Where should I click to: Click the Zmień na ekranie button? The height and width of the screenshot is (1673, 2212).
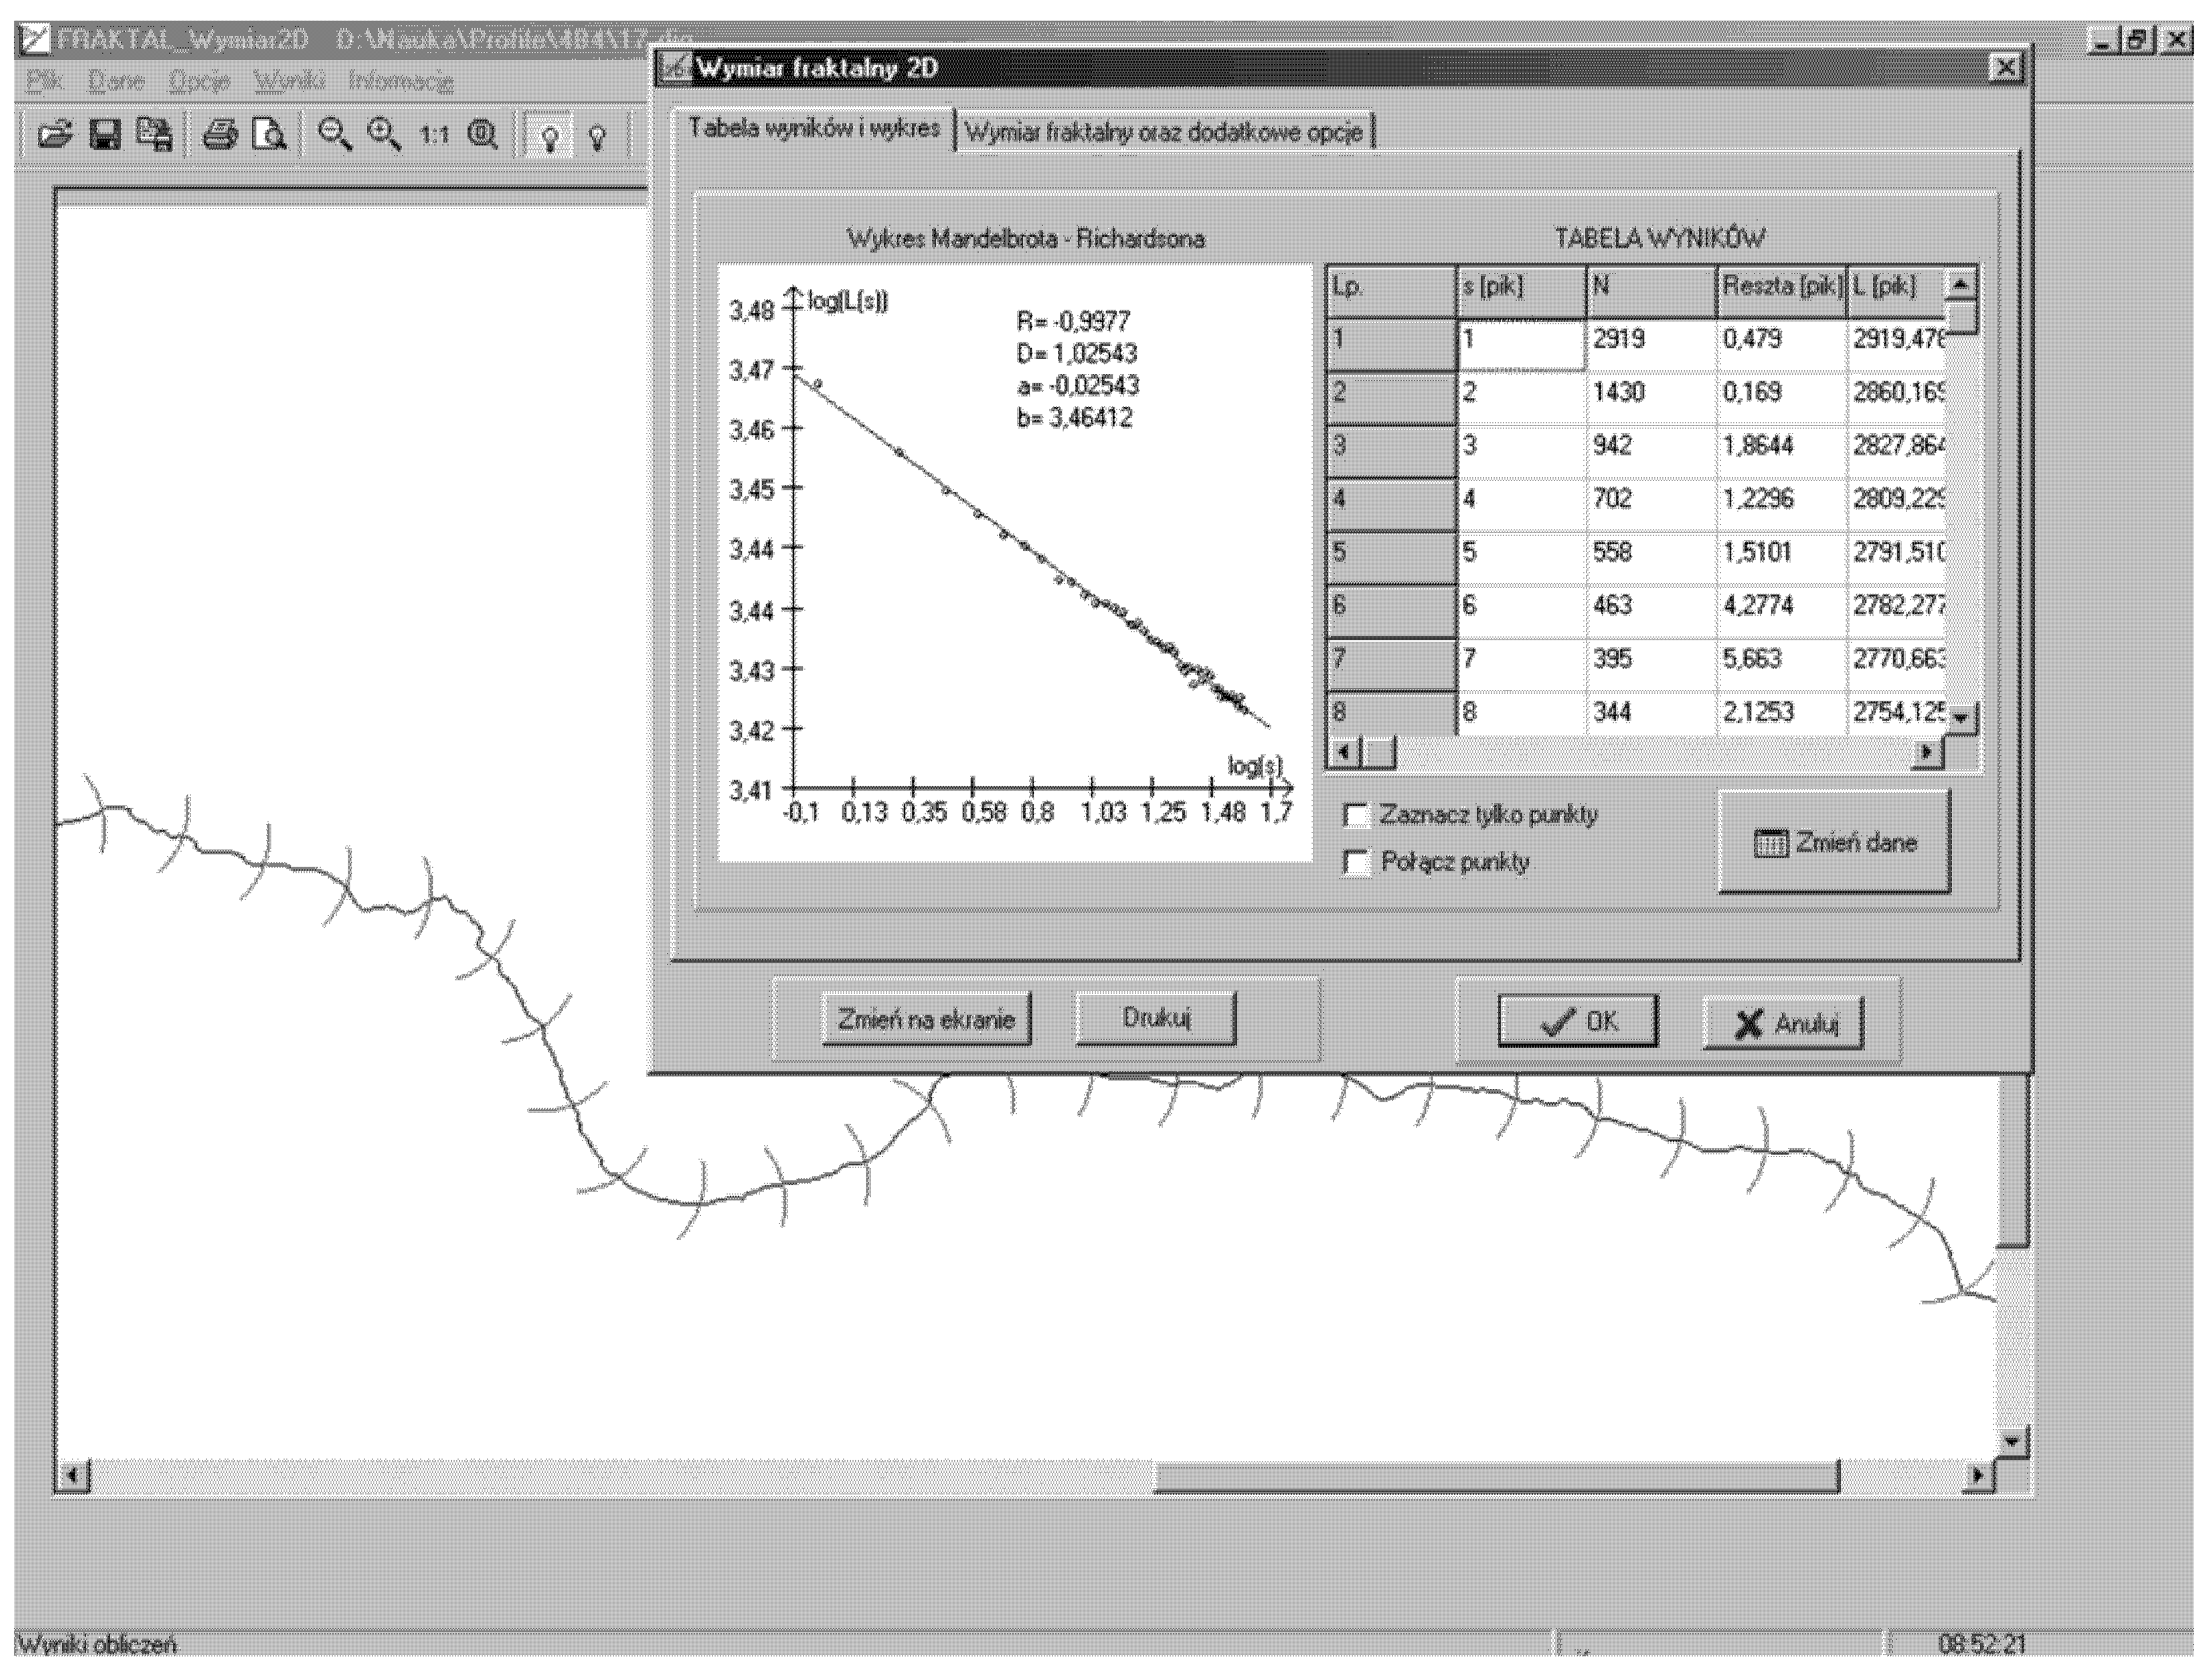point(926,1020)
